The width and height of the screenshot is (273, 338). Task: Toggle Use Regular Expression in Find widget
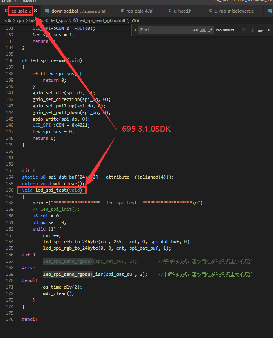click(x=210, y=30)
